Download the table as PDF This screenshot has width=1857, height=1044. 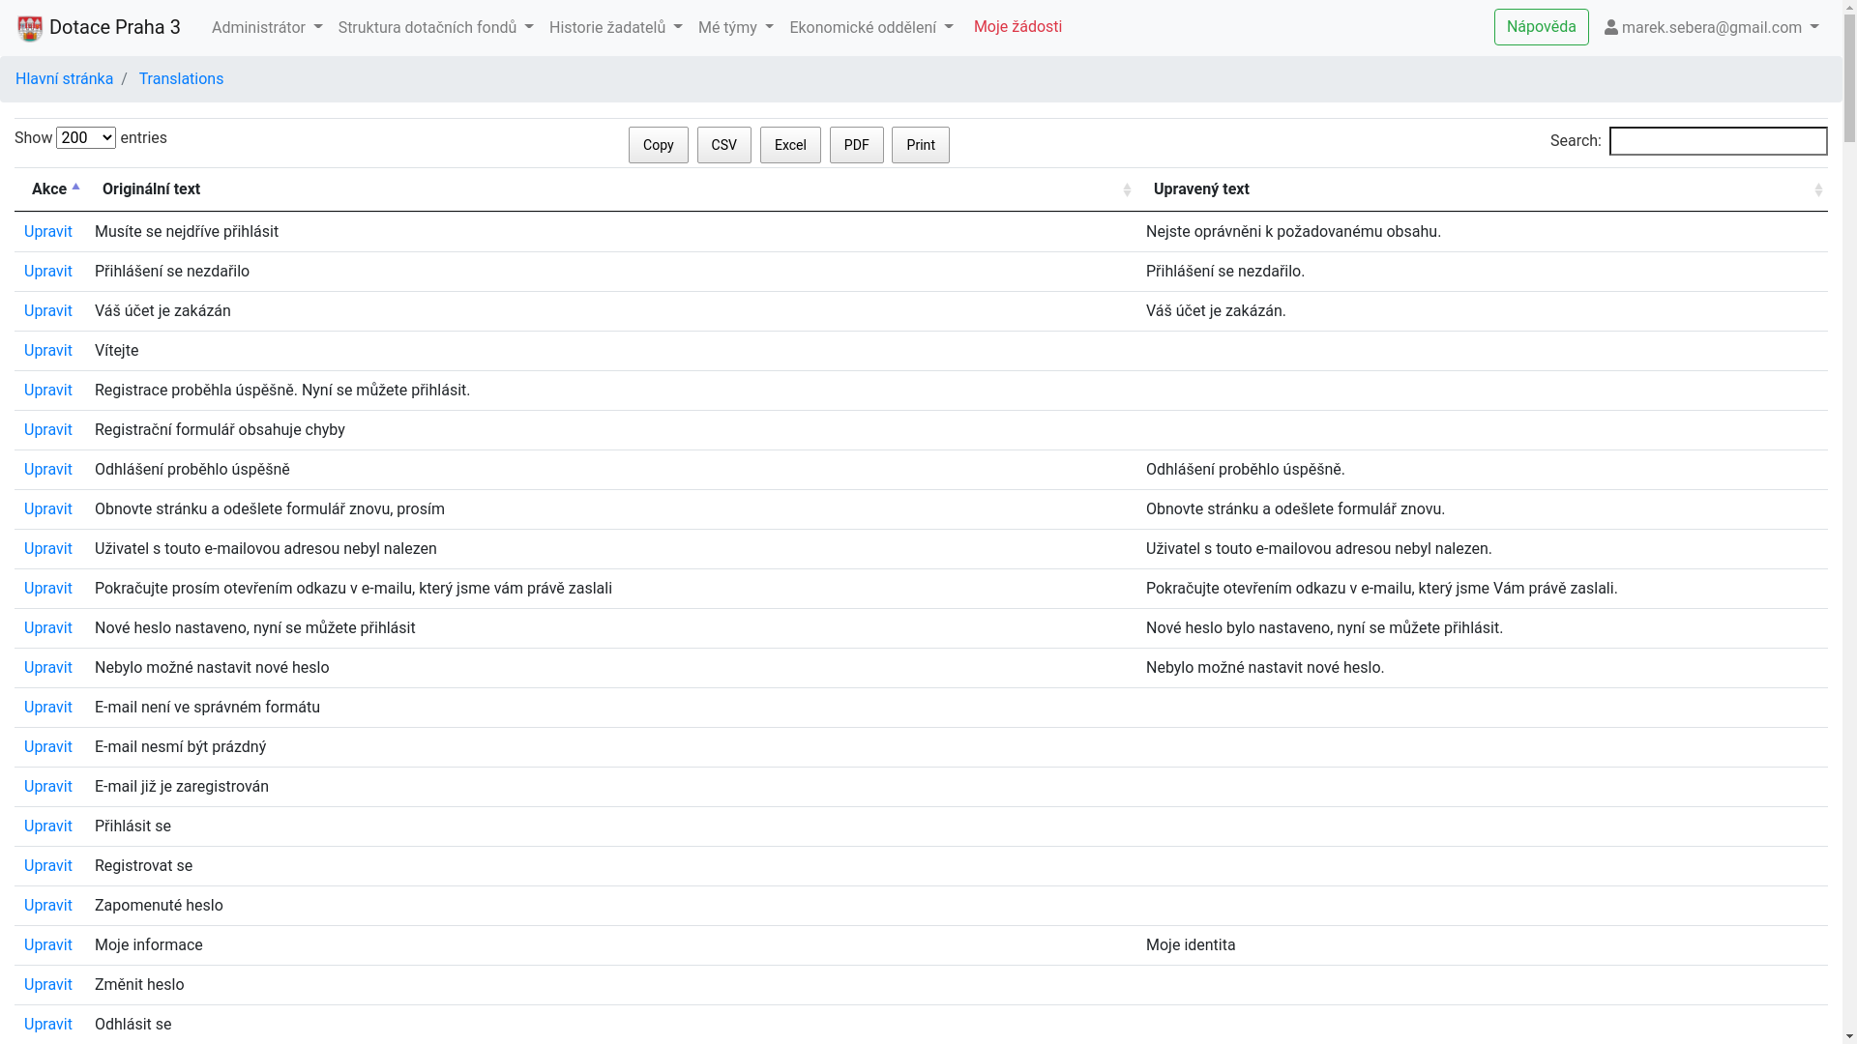coord(856,145)
